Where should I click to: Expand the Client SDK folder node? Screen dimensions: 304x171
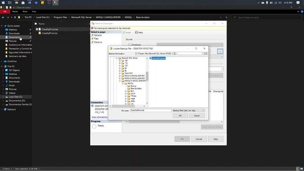[x=120, y=74]
